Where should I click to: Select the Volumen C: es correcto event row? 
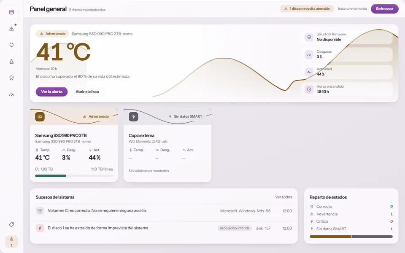tap(164, 211)
